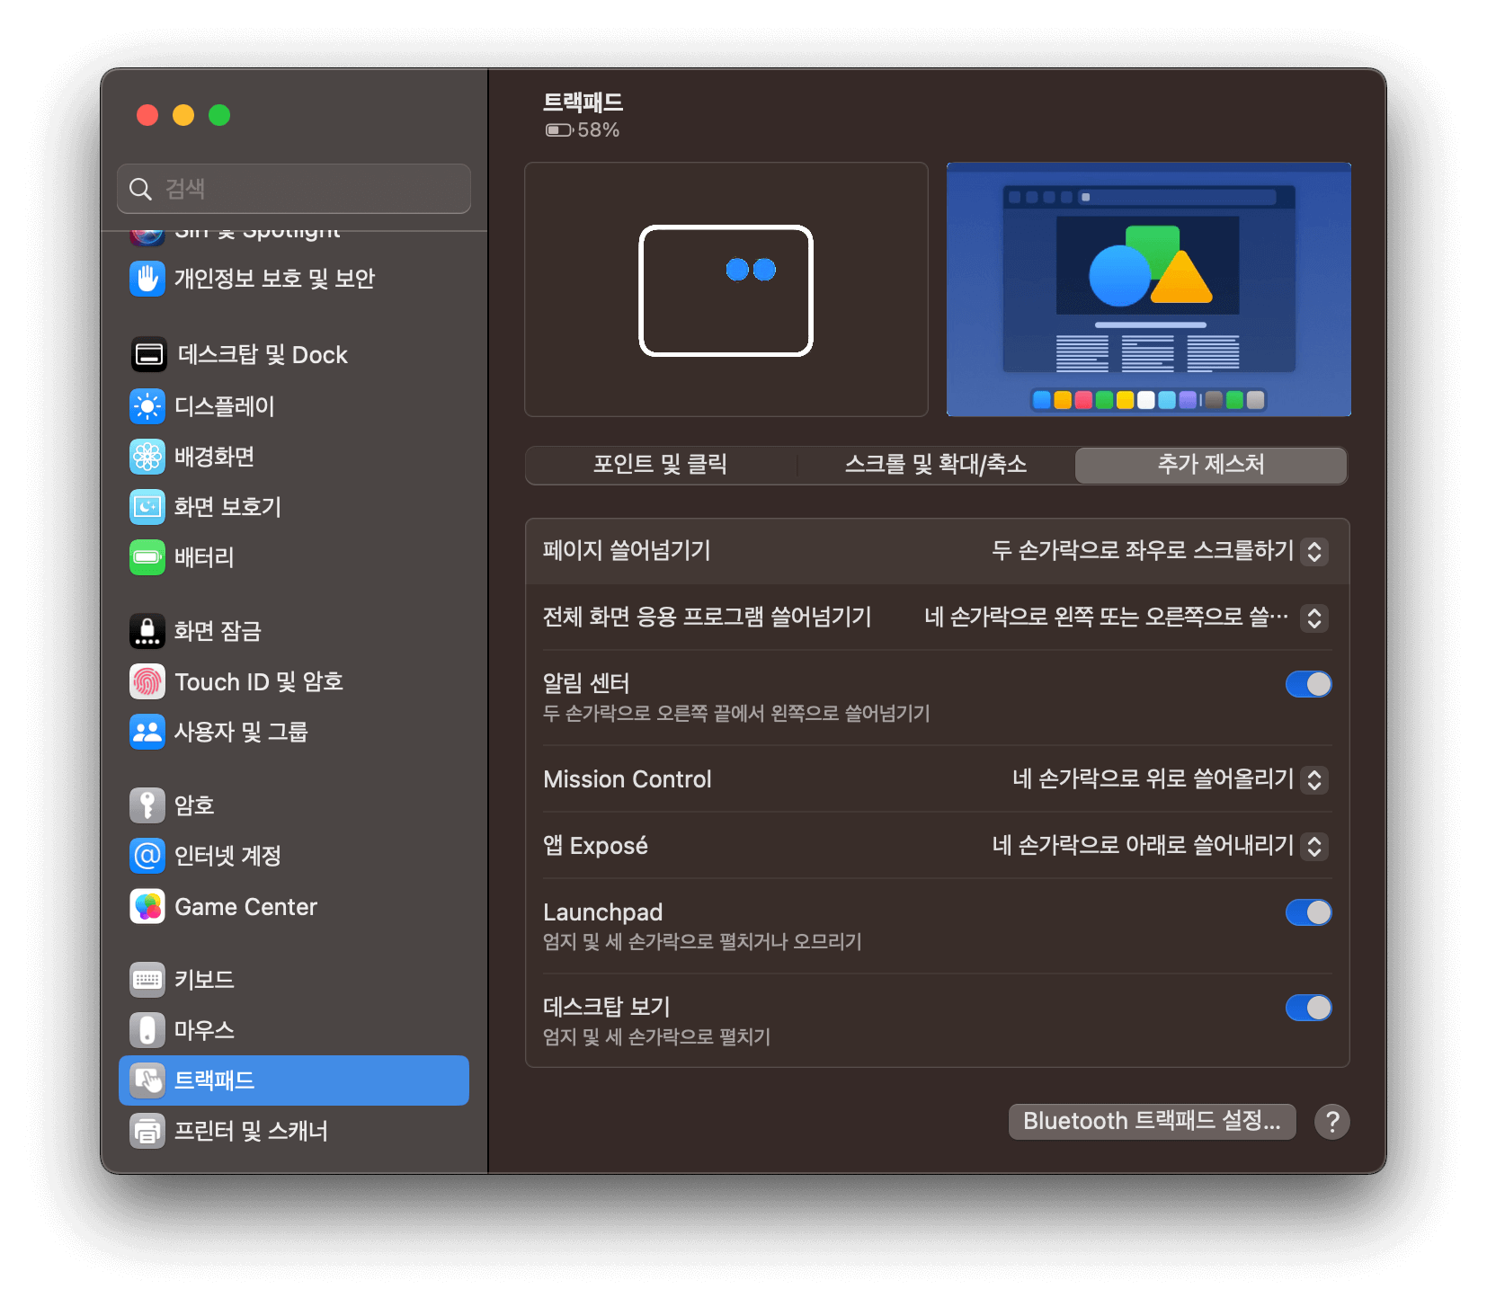Open the green 배터리 icon
Viewport: 1487px width, 1307px height.
pos(147,557)
